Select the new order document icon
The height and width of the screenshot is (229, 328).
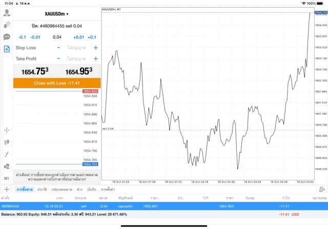pyautogui.click(x=7, y=49)
